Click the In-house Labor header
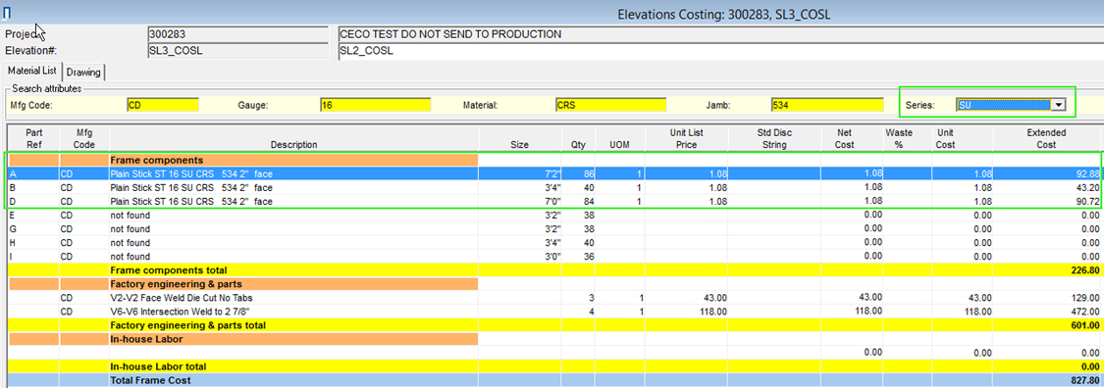The height and width of the screenshot is (388, 1104). [x=294, y=339]
